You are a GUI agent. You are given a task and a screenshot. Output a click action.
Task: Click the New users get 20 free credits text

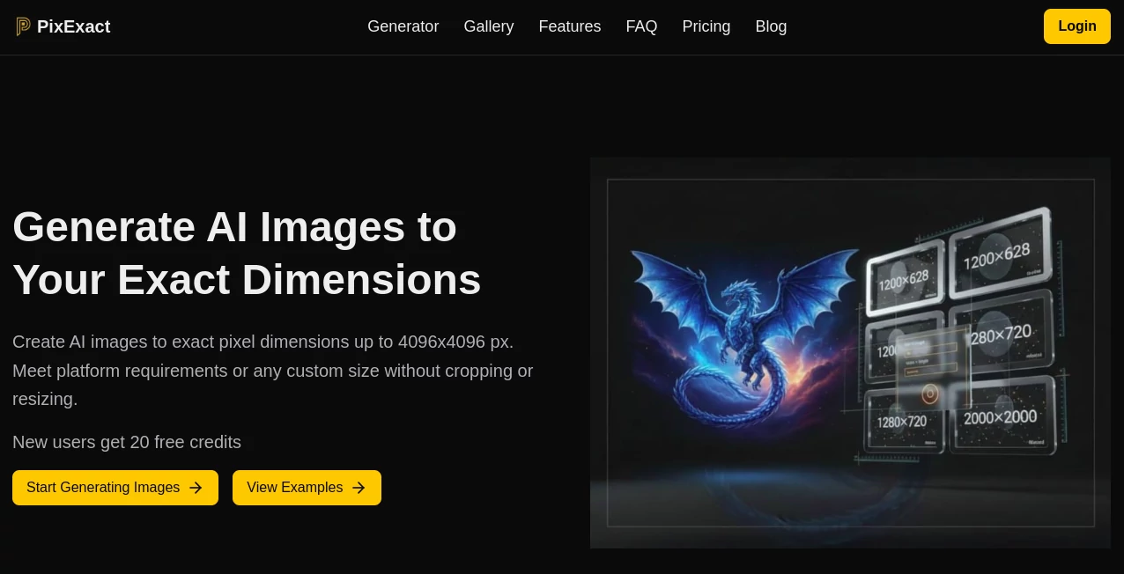pos(127,442)
